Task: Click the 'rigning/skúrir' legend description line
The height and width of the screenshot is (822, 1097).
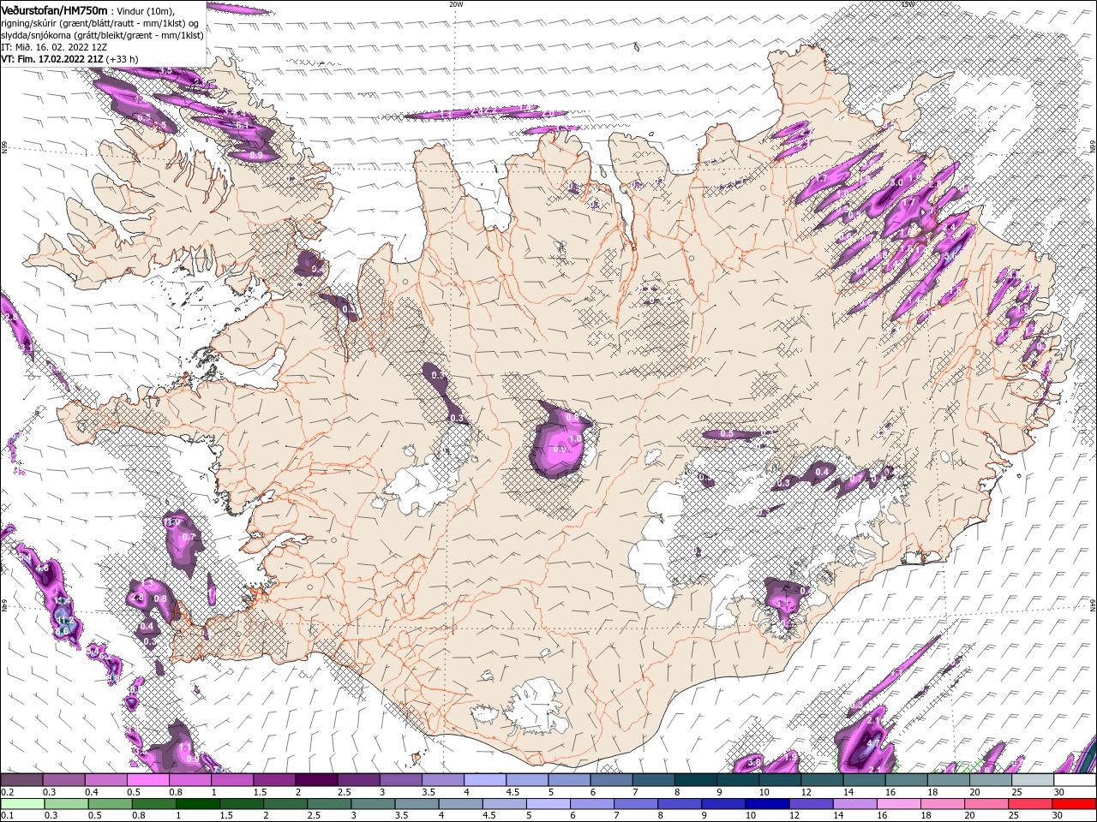Action: [101, 23]
